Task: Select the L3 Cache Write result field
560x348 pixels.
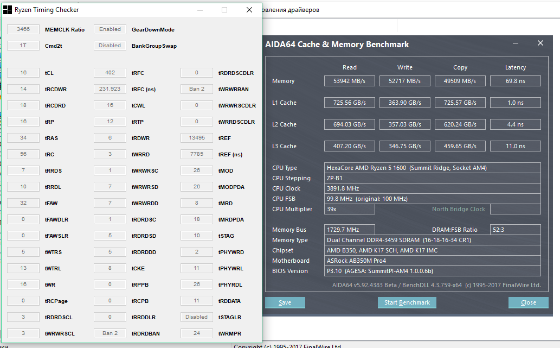Action: [x=405, y=146]
